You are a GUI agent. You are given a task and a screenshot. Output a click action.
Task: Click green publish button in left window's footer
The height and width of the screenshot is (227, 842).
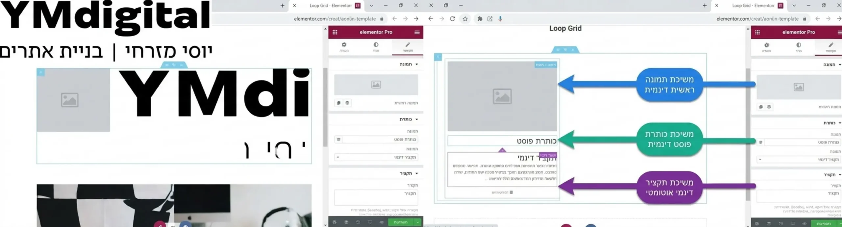pos(401,222)
